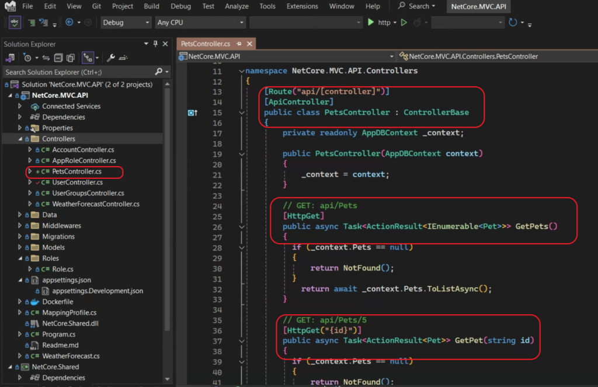Click the Collapse All icon in Solution Explorer
598x387 pixels.
pos(58,58)
